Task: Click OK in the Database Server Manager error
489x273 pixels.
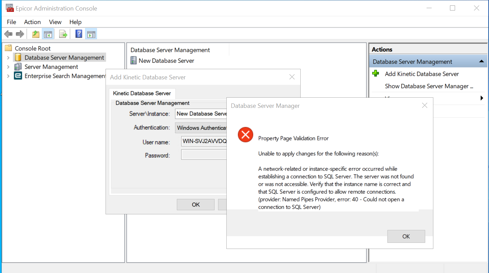Action: pyautogui.click(x=406, y=236)
